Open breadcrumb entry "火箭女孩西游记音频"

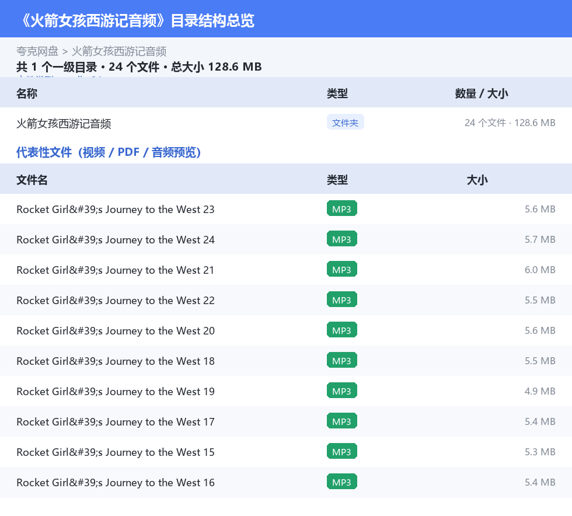(x=119, y=51)
